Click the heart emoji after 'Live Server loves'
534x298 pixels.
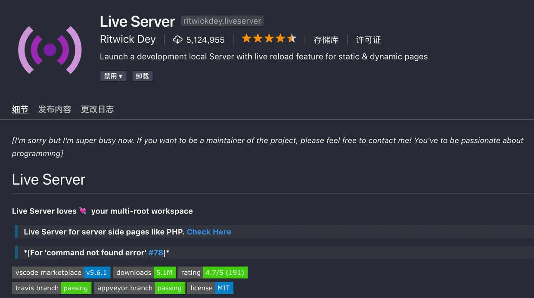(x=83, y=211)
